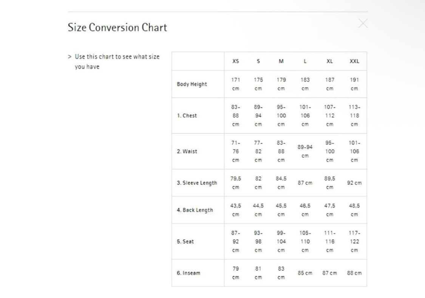Select the L size column header

(x=305, y=61)
